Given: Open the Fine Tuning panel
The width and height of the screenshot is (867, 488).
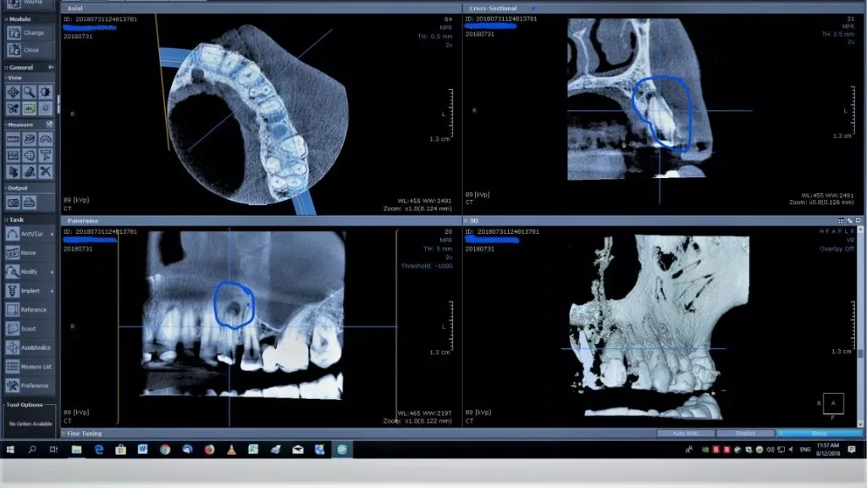Looking at the screenshot, I should pos(85,433).
